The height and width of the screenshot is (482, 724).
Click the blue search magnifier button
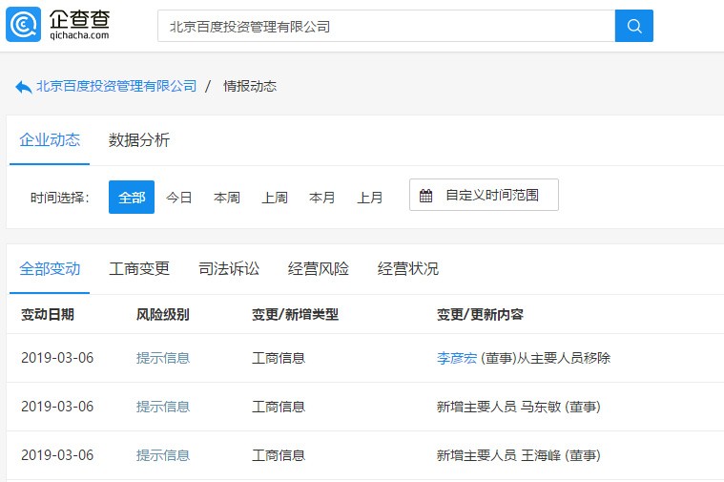(x=634, y=26)
